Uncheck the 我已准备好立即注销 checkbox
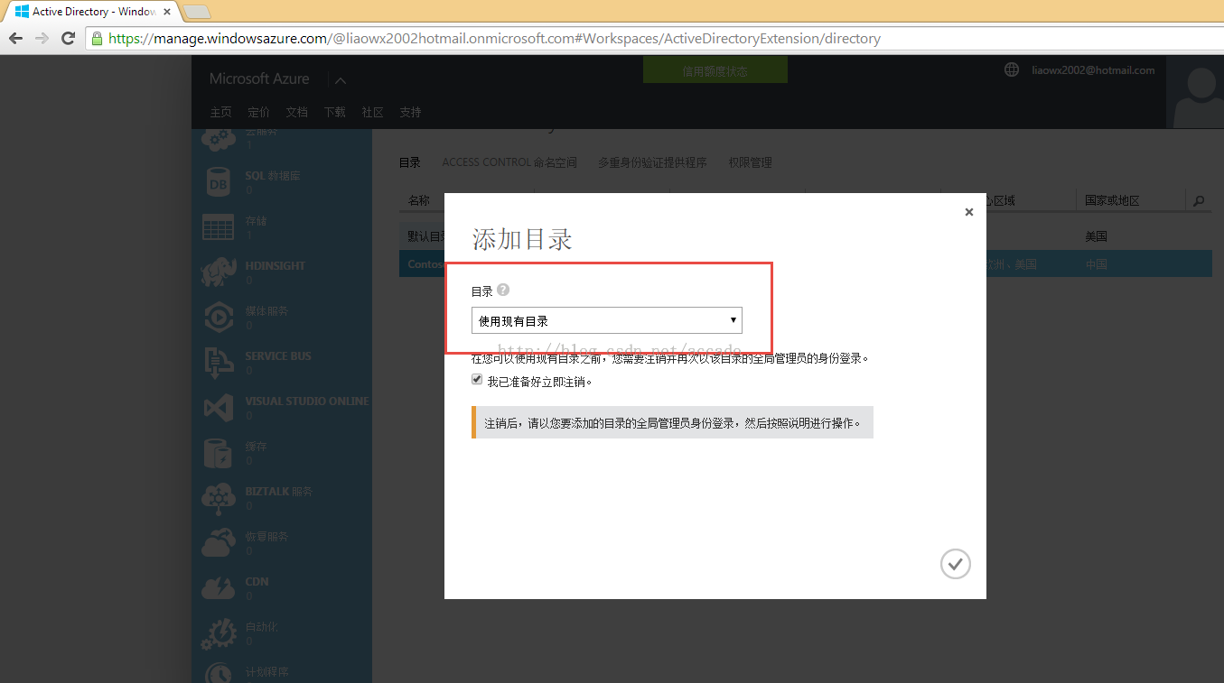 pos(477,380)
